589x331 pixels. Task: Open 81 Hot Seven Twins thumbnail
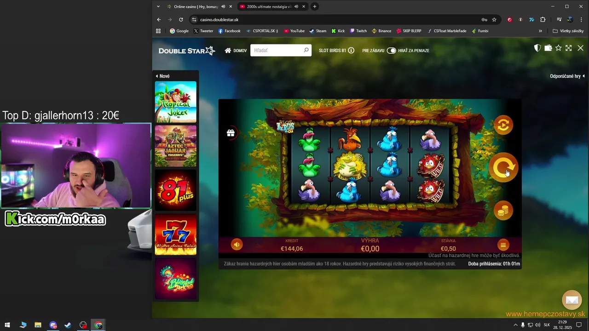pos(176,234)
